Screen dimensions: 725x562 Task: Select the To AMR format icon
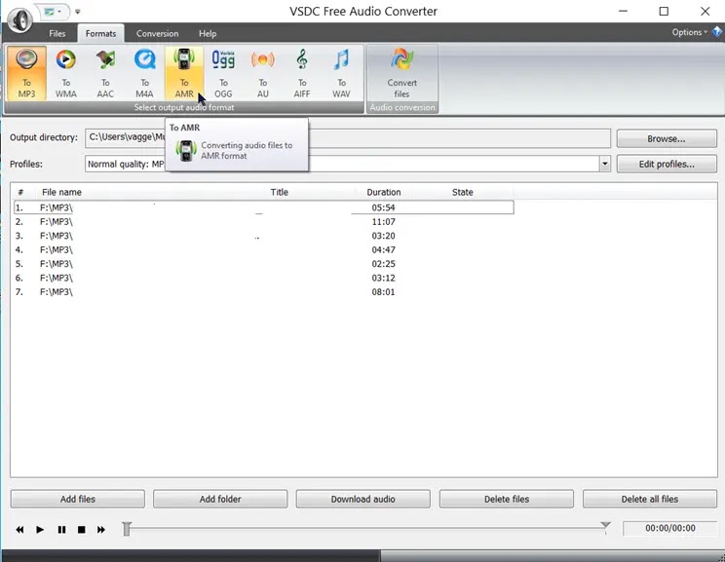(x=184, y=73)
